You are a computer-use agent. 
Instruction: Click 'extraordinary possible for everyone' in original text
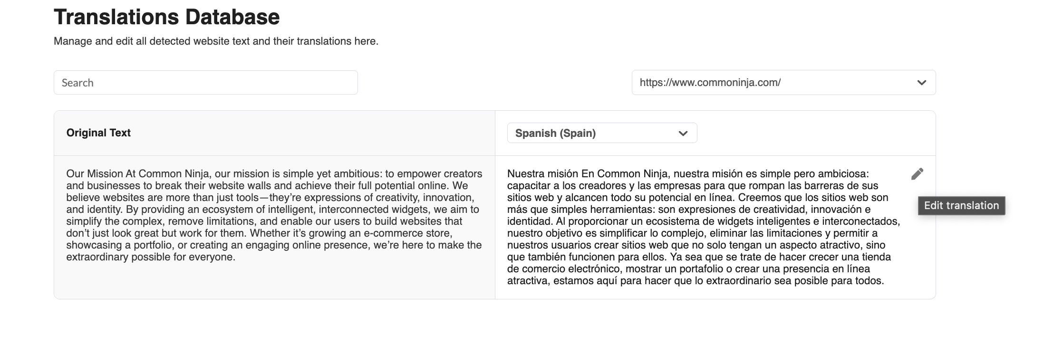(151, 257)
